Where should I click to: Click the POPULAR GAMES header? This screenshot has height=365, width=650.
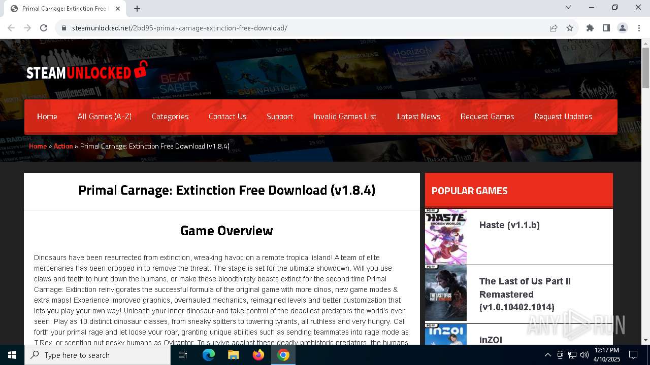[x=470, y=191]
